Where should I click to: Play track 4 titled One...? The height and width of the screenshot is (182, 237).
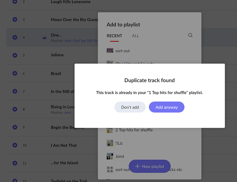tap(15, 37)
